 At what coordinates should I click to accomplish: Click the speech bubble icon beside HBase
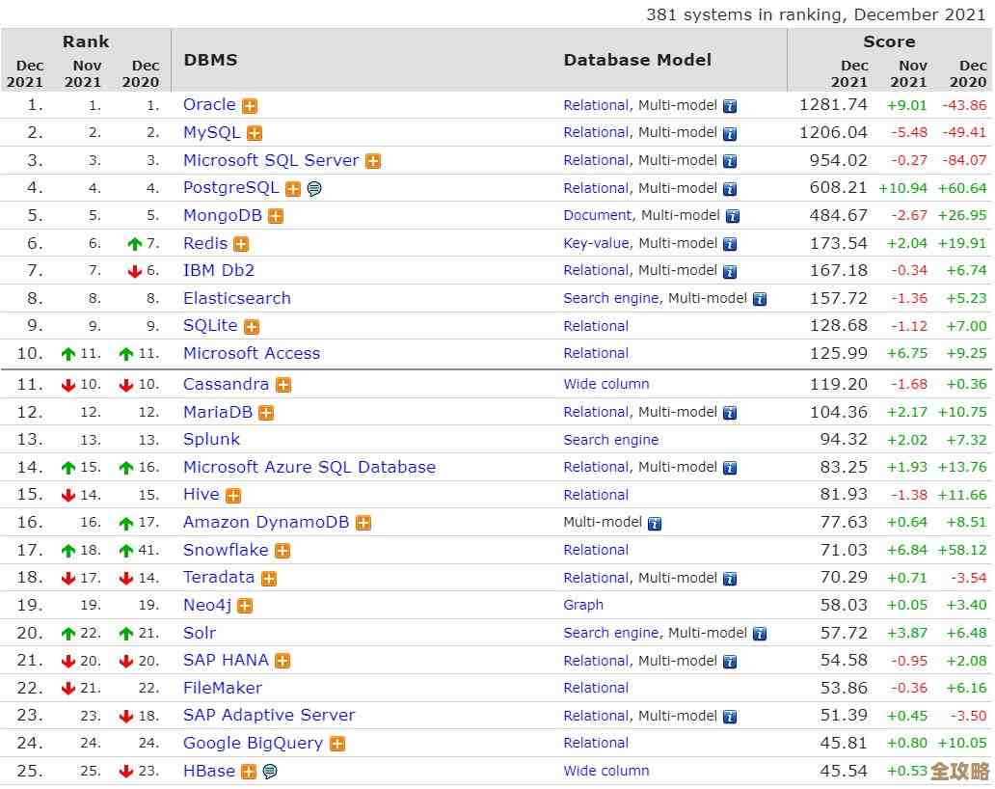pos(270,772)
